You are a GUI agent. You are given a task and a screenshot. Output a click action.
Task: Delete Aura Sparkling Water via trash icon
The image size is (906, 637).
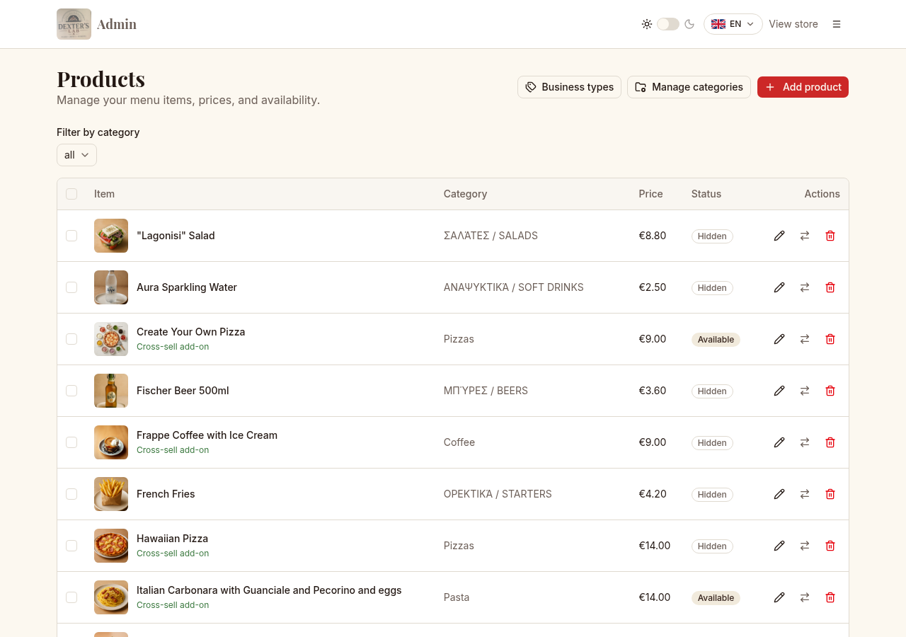pyautogui.click(x=830, y=287)
